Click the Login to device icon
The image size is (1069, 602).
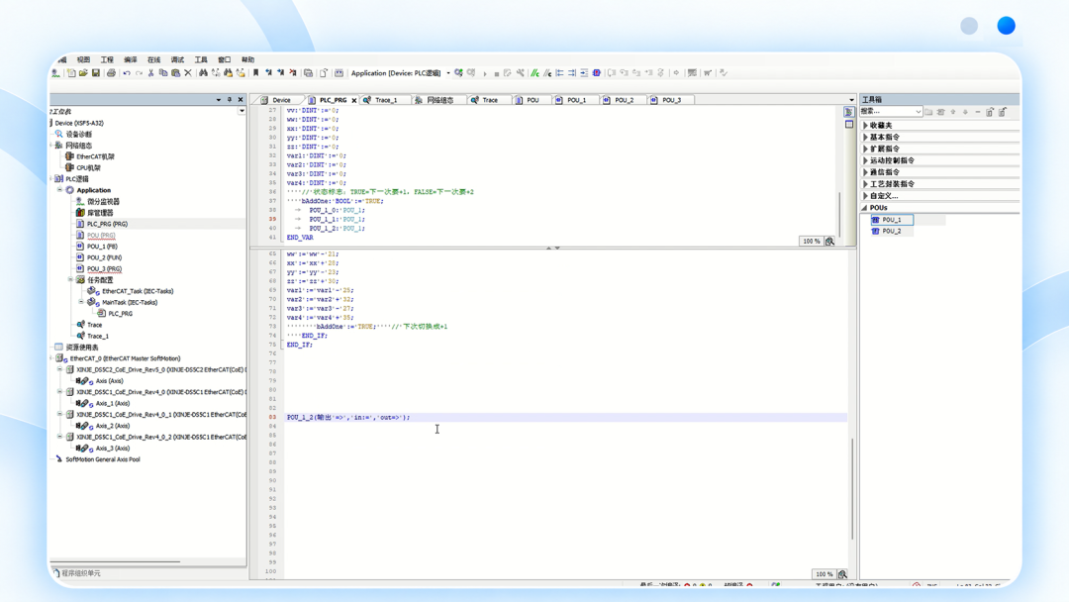[459, 73]
